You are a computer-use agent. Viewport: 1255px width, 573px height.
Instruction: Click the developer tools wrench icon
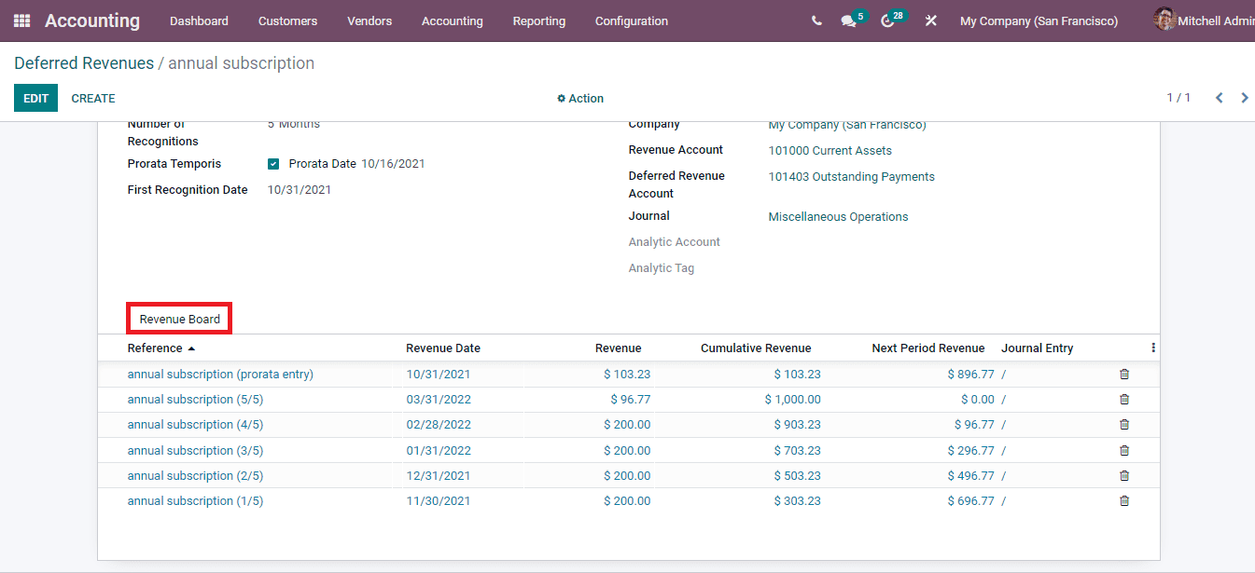[929, 20]
